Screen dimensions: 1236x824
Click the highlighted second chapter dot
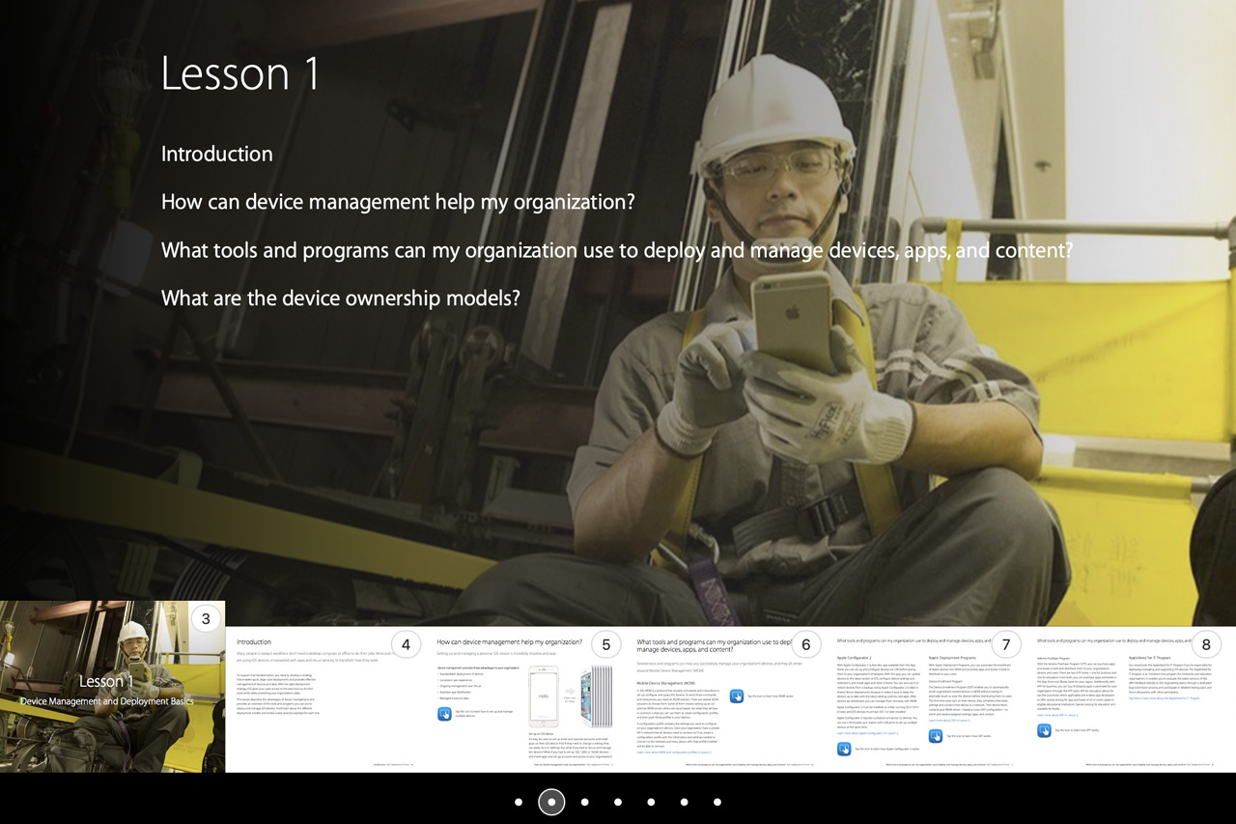551,802
